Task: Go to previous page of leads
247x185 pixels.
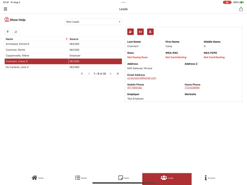Action: pyautogui.click(x=89, y=74)
